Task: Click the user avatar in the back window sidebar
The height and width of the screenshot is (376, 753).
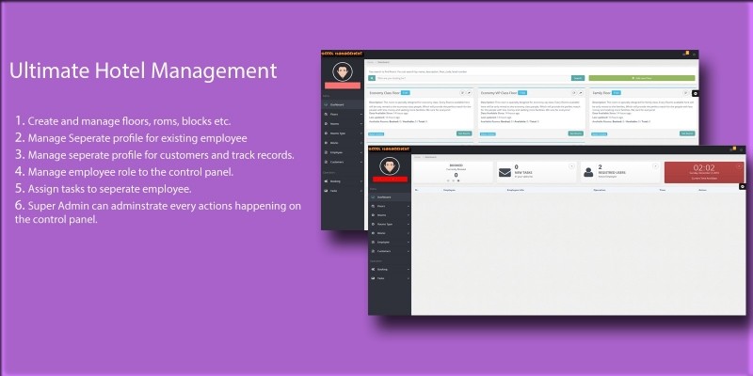Action: (343, 70)
